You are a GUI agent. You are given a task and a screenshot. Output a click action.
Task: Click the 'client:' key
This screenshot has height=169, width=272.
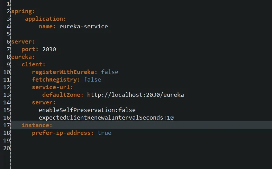point(33,64)
